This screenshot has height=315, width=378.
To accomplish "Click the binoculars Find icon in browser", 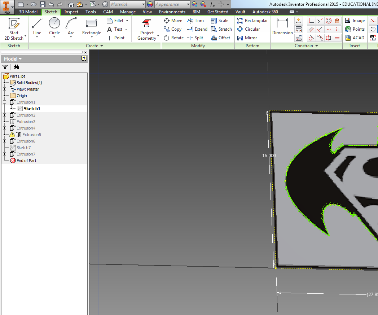I will tap(16, 67).
